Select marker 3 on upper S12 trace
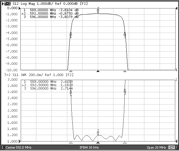 125,35
